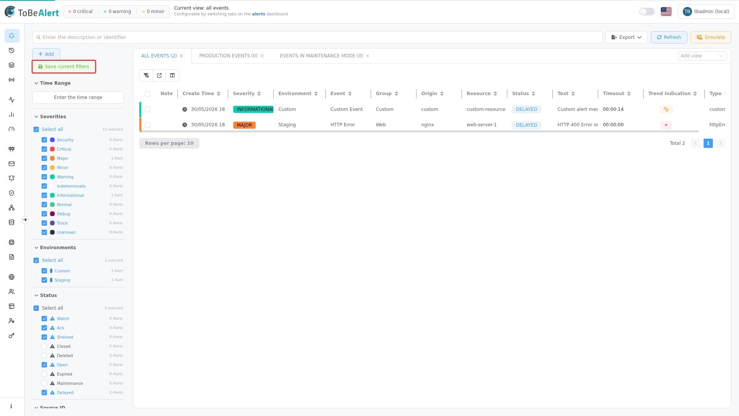
Task: Click the clear filters funnel icon
Action: point(146,75)
